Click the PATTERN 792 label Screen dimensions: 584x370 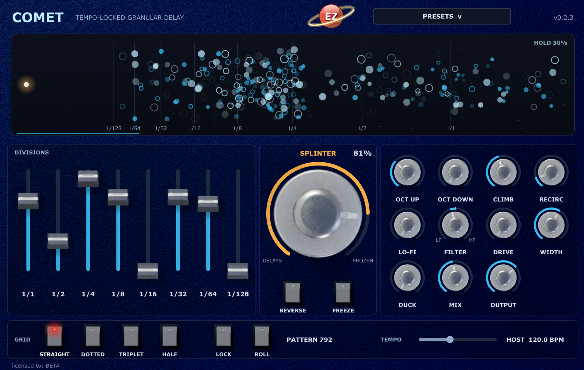coord(309,340)
